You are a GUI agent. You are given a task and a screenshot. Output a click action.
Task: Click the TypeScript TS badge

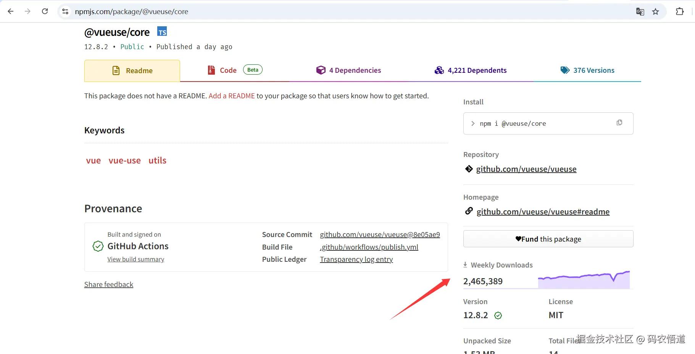(162, 32)
